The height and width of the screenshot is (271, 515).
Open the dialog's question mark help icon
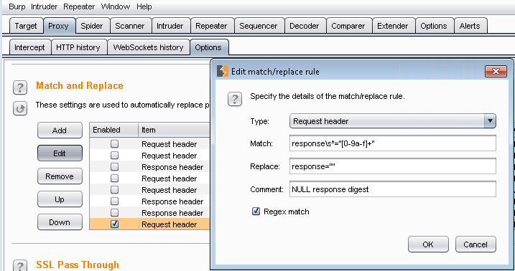[235, 99]
